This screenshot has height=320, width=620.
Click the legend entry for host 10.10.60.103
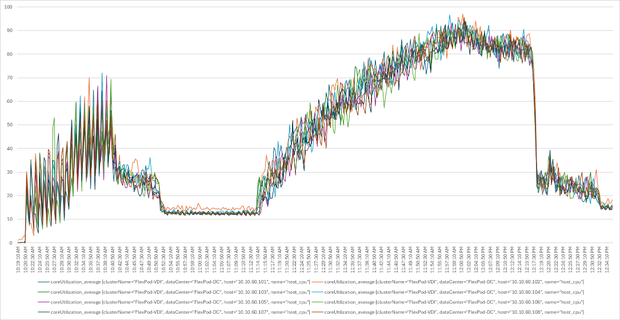tap(174, 292)
